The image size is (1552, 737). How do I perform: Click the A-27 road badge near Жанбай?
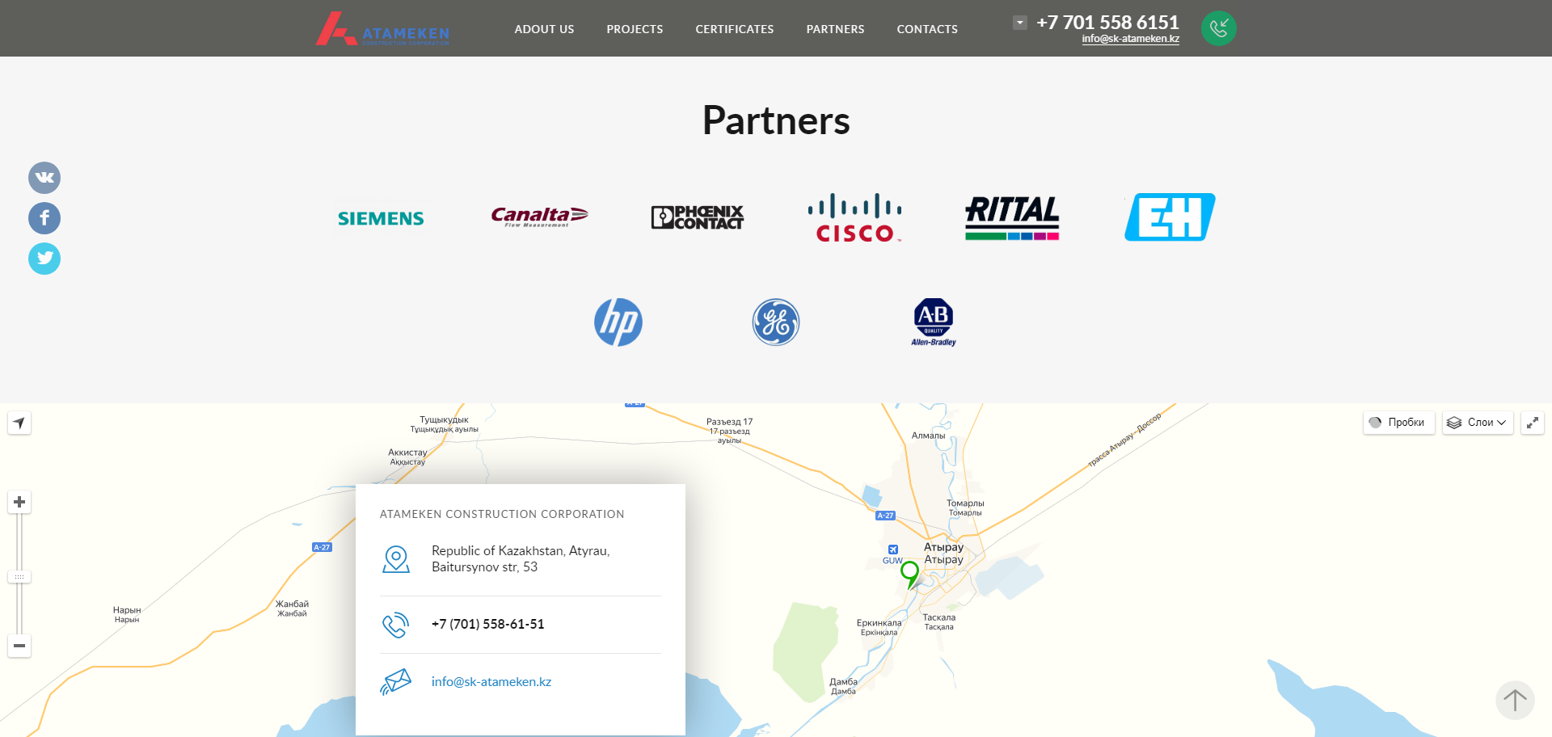(322, 547)
